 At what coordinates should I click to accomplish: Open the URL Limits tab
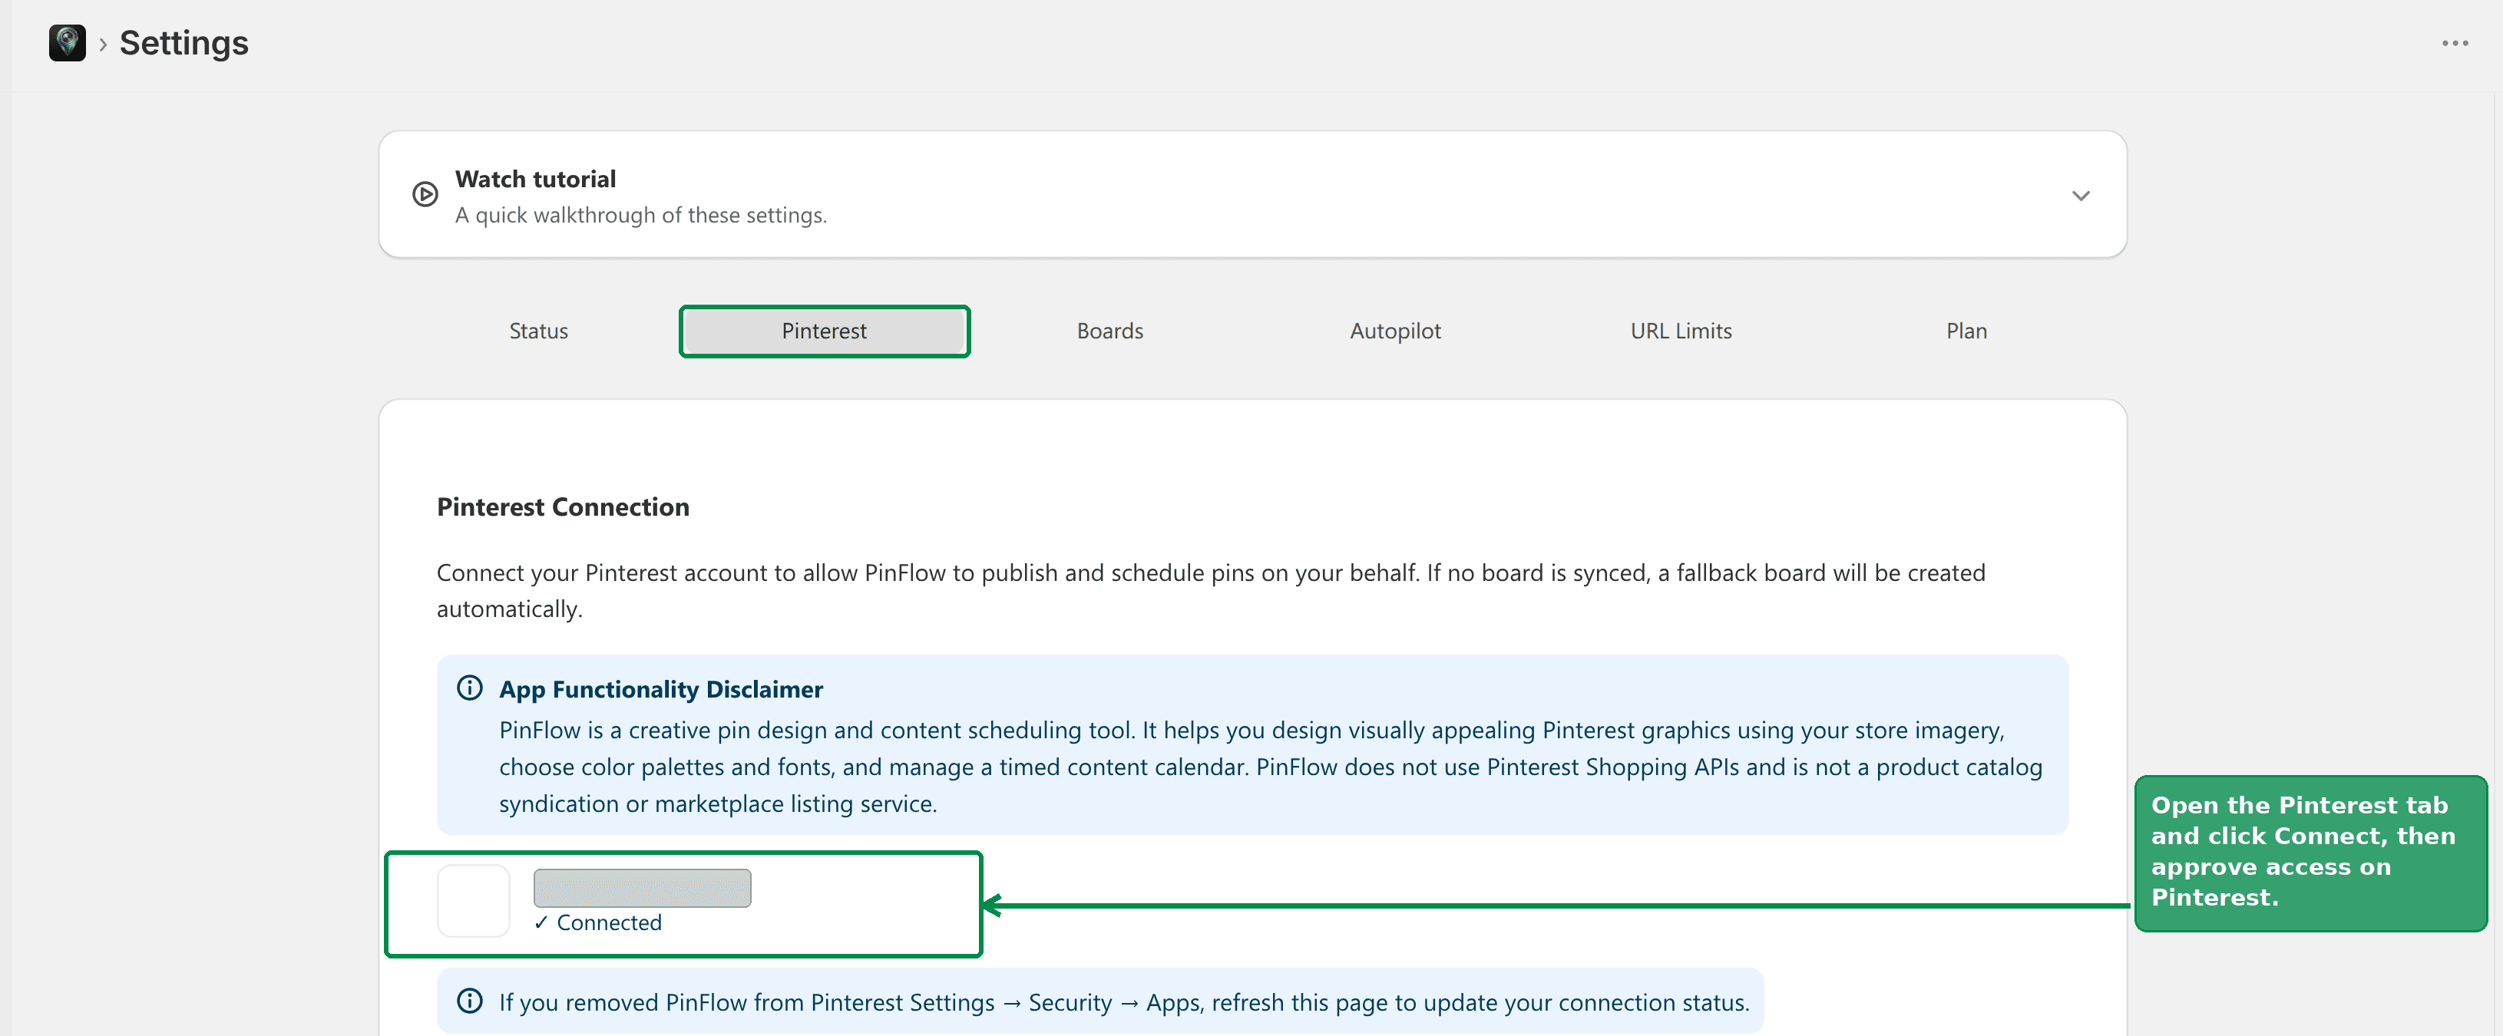click(1681, 331)
